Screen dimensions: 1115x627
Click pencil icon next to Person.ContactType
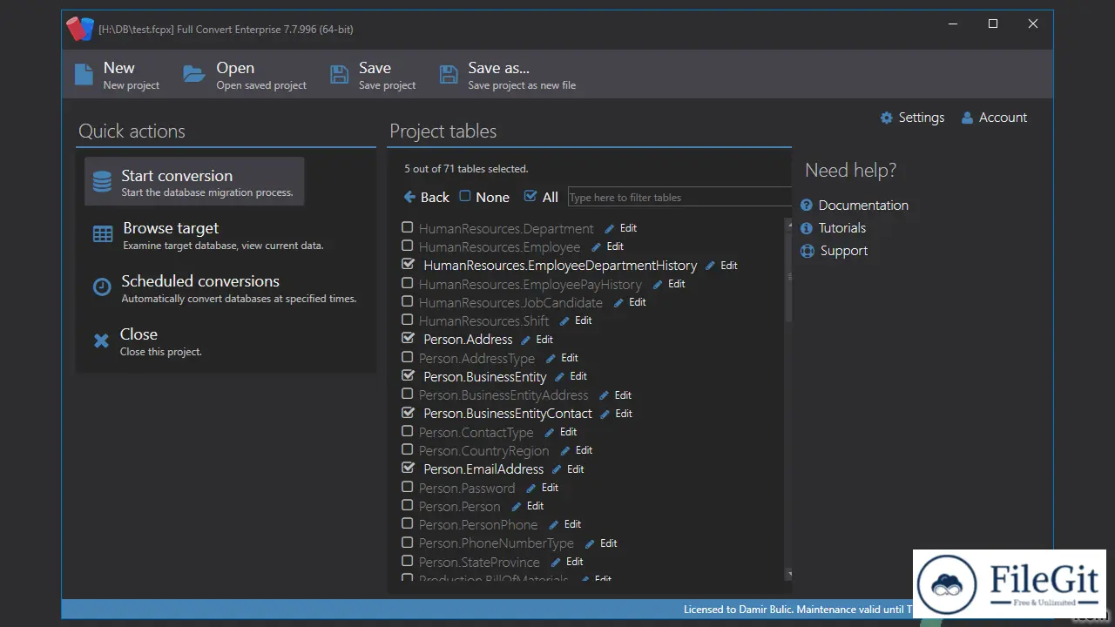[x=550, y=432]
